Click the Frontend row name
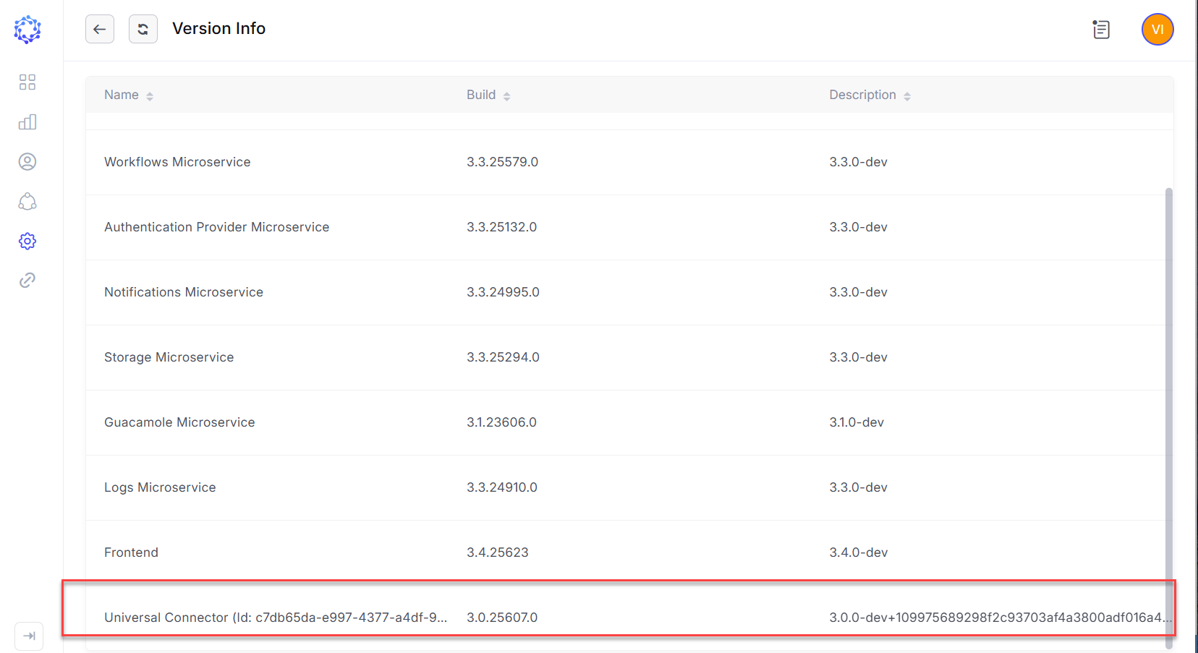The width and height of the screenshot is (1198, 653). pyautogui.click(x=131, y=552)
